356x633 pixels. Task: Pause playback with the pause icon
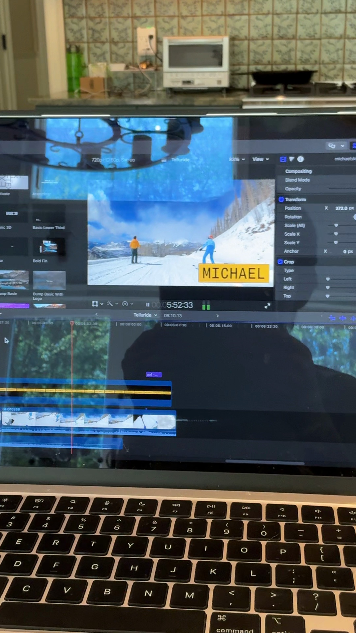click(148, 305)
